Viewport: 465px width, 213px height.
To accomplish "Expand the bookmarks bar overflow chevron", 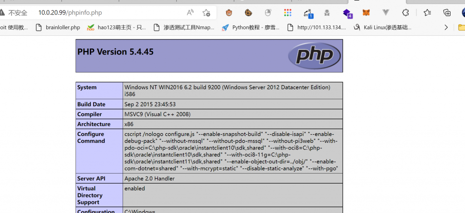I will (x=446, y=27).
